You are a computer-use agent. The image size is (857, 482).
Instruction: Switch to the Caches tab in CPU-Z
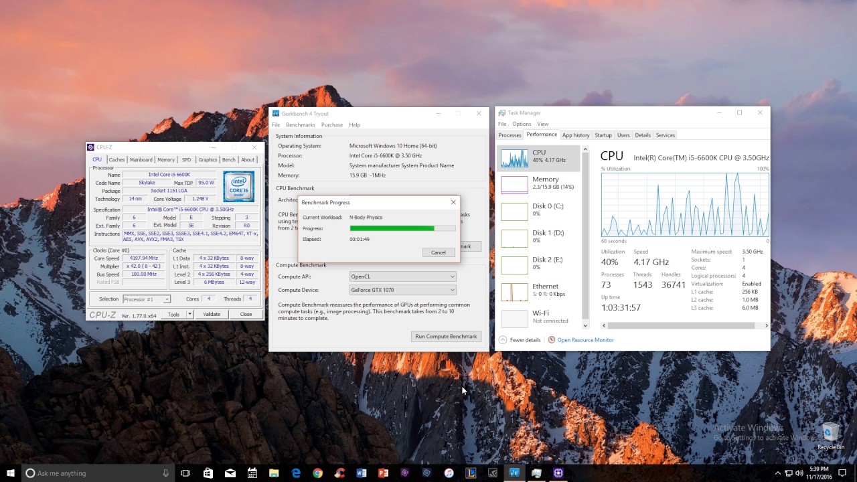(x=116, y=159)
